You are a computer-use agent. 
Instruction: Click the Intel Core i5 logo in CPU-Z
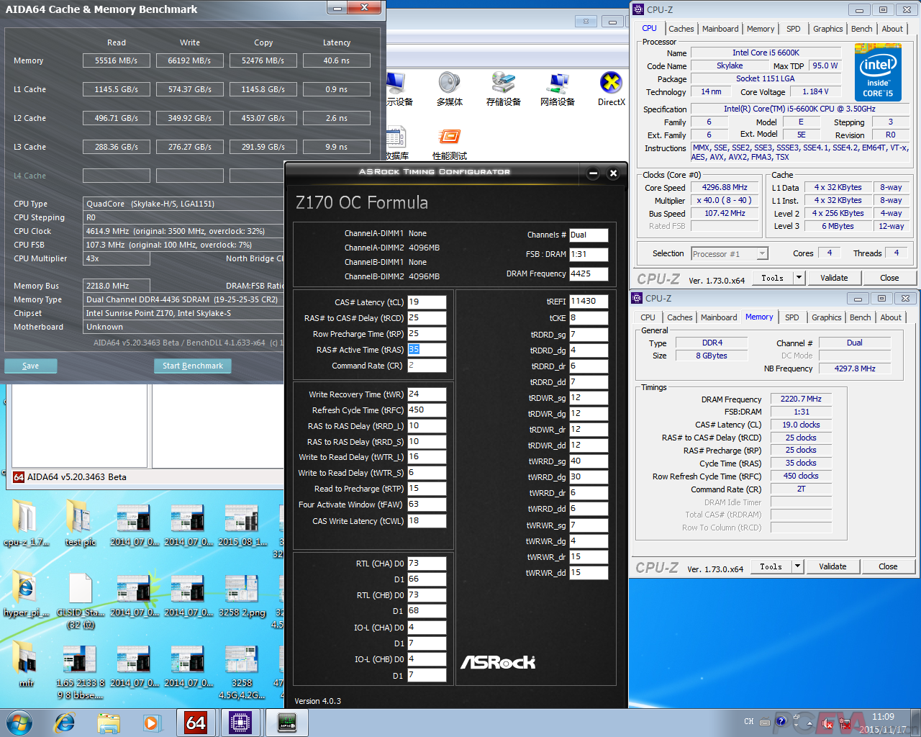point(878,72)
